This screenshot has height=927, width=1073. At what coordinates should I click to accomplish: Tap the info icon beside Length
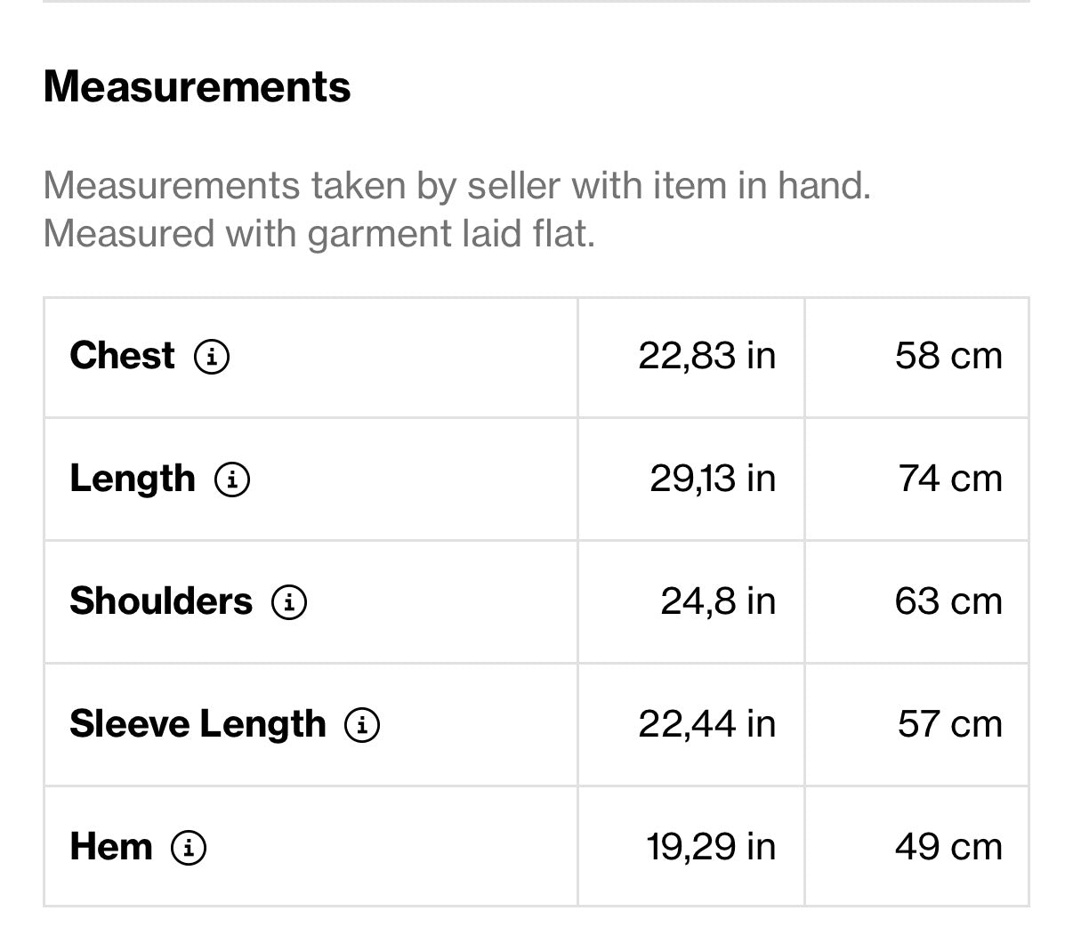(x=232, y=480)
